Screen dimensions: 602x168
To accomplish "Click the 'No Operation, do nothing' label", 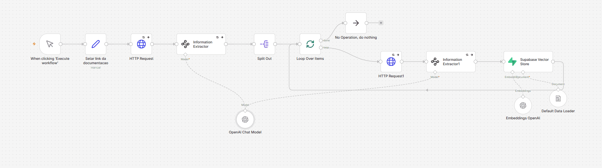I will click(x=356, y=37).
